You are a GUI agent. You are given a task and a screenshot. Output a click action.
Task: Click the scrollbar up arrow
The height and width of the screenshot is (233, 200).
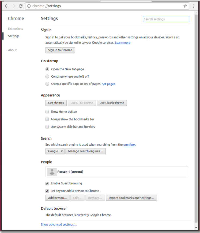pos(196,13)
